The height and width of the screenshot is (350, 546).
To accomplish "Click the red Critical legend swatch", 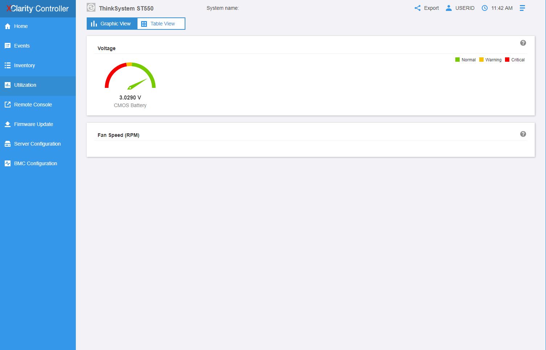I will 507,60.
